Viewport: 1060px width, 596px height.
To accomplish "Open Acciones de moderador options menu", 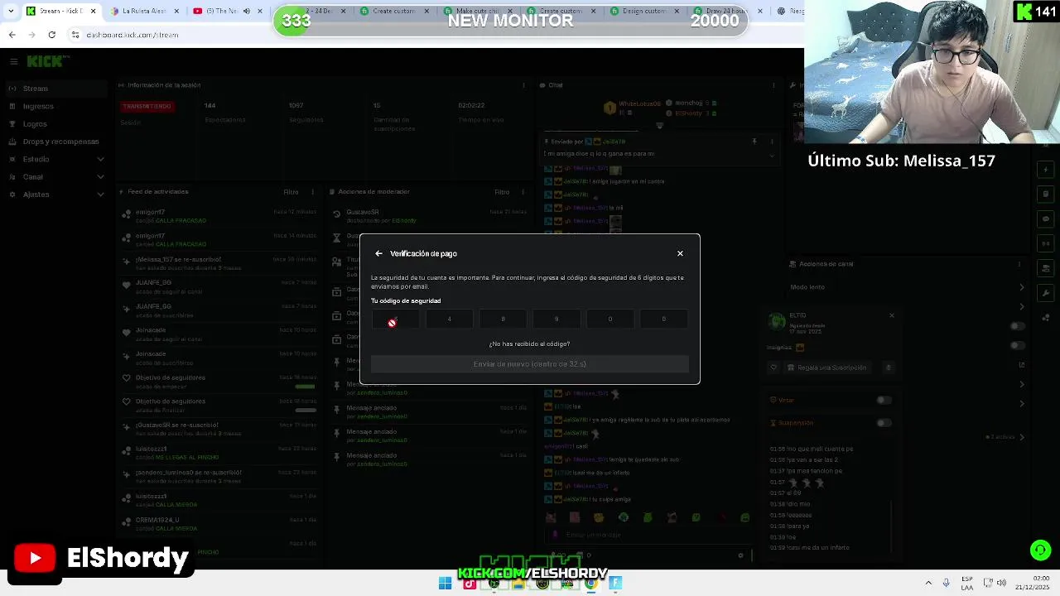I will (523, 192).
